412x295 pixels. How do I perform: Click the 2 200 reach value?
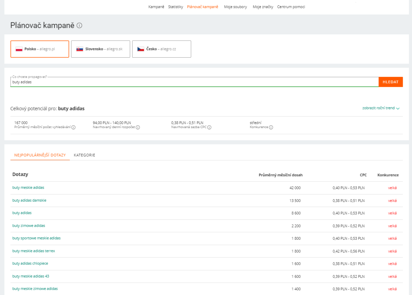point(296,226)
